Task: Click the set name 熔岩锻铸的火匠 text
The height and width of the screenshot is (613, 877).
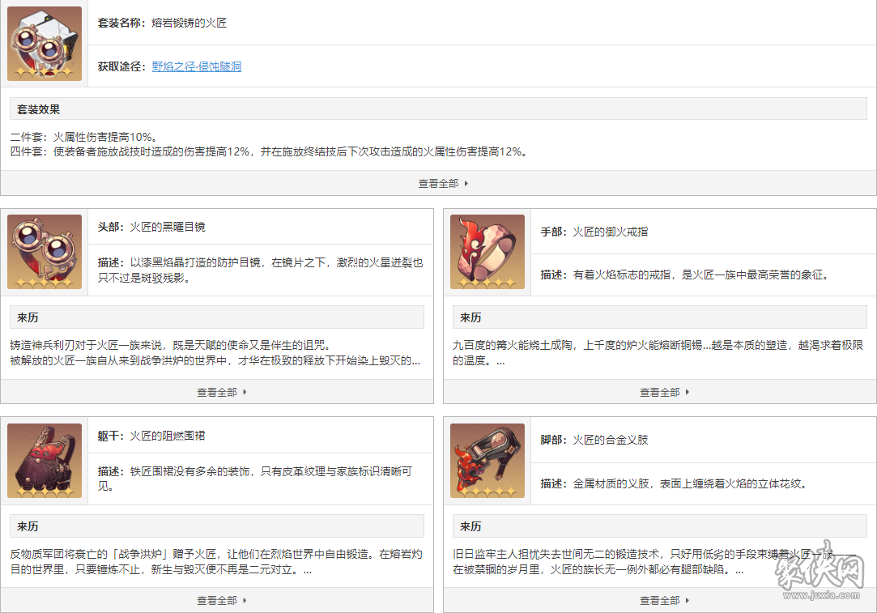Action: click(x=189, y=23)
